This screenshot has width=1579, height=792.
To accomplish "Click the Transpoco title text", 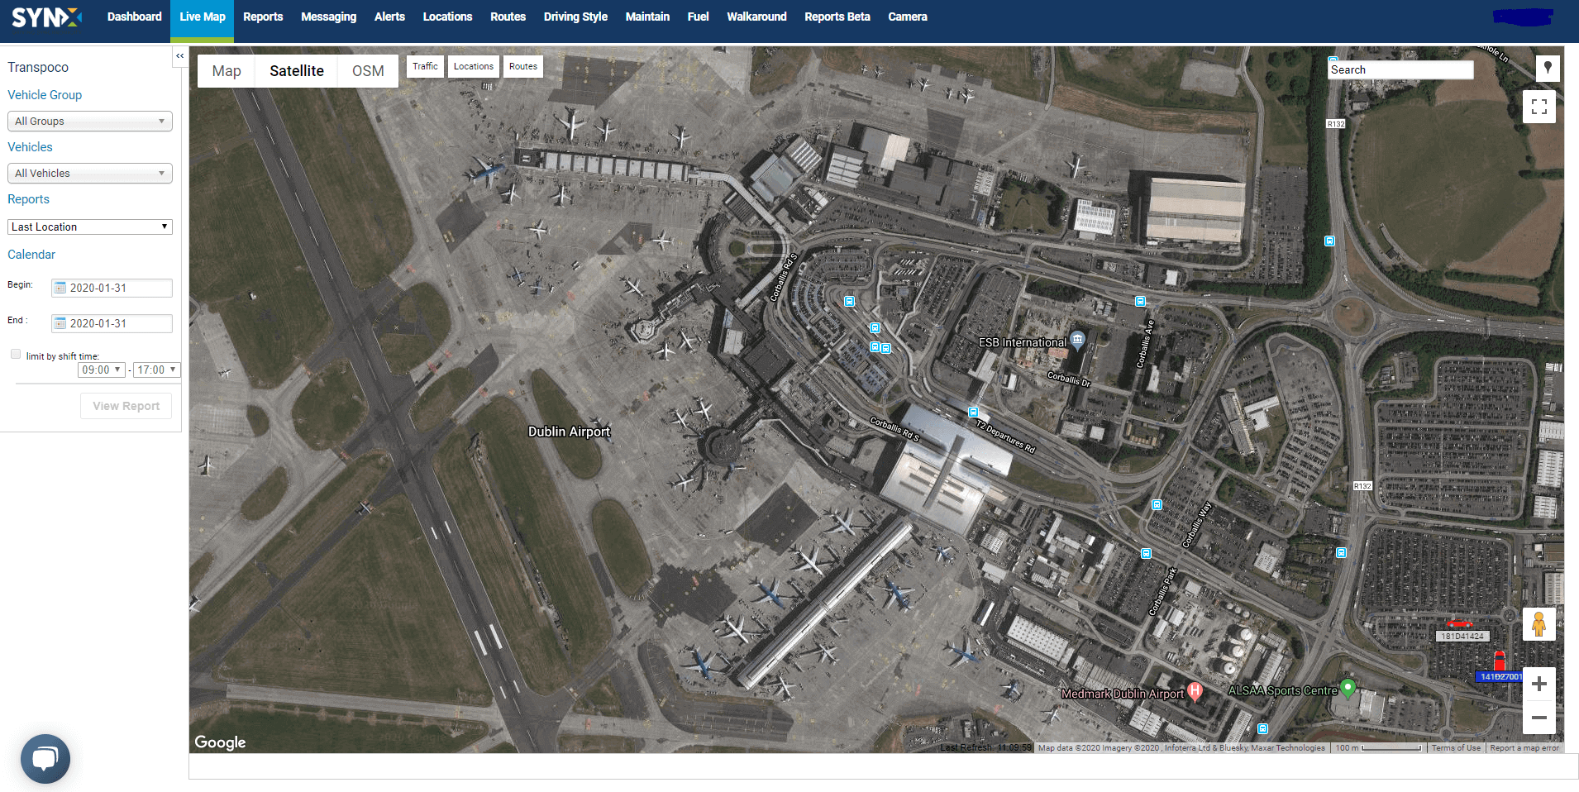I will (x=38, y=67).
